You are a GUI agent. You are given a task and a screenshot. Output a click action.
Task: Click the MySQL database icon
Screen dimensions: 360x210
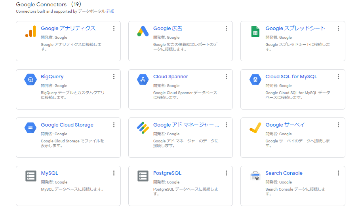tap(31, 176)
